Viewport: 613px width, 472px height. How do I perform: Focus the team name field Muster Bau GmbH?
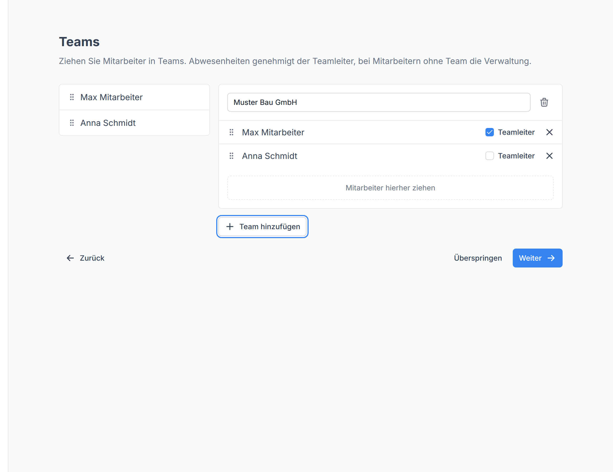click(379, 102)
